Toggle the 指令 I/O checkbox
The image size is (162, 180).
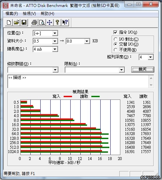[x=115, y=32]
